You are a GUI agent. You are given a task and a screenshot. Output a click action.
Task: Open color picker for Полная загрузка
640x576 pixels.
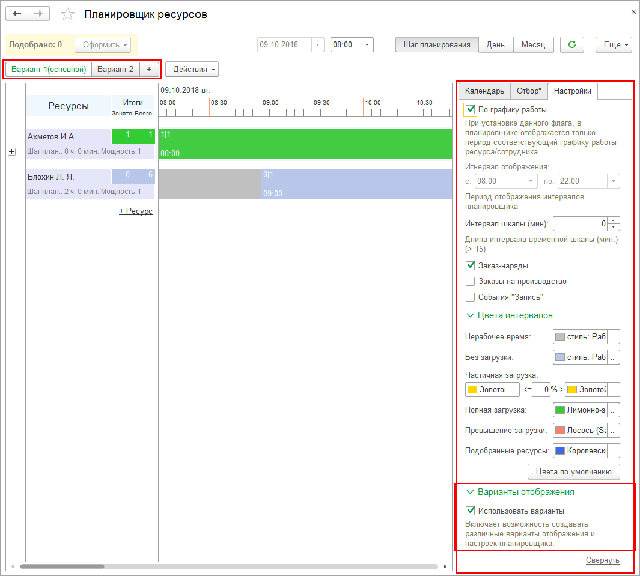click(613, 410)
